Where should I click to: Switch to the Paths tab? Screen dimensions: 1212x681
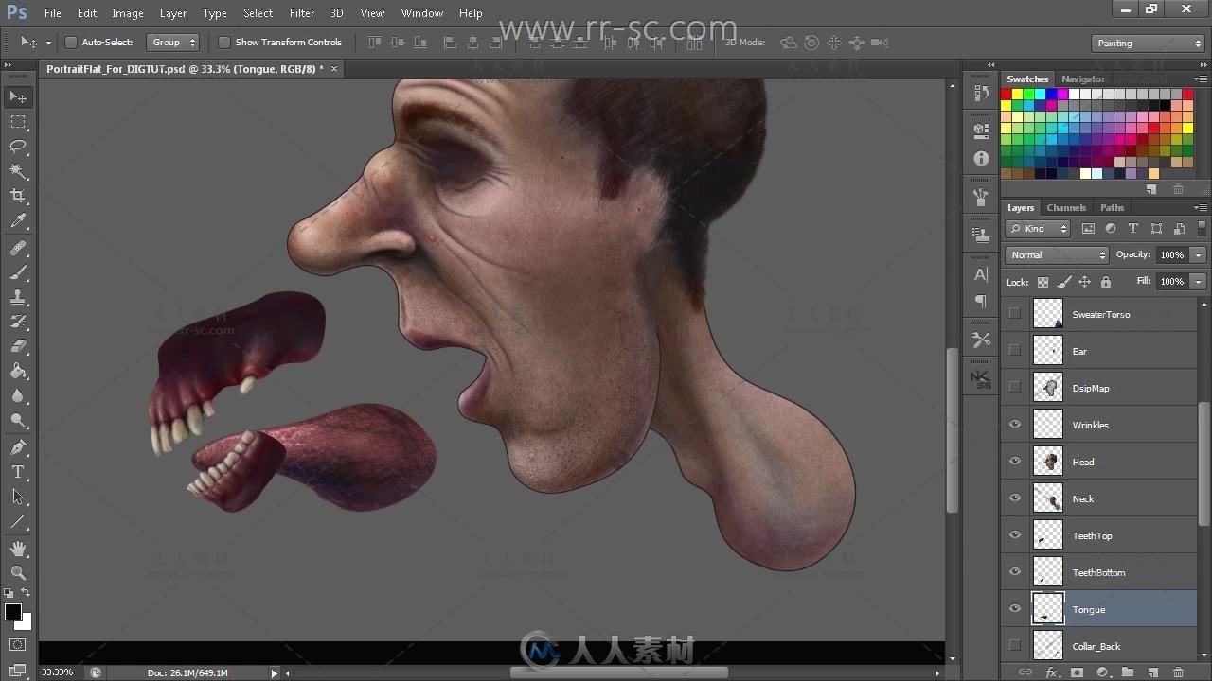tap(1112, 208)
